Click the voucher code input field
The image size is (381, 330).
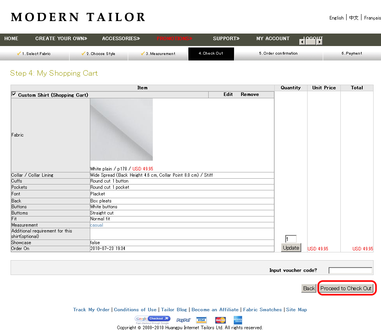(x=350, y=270)
